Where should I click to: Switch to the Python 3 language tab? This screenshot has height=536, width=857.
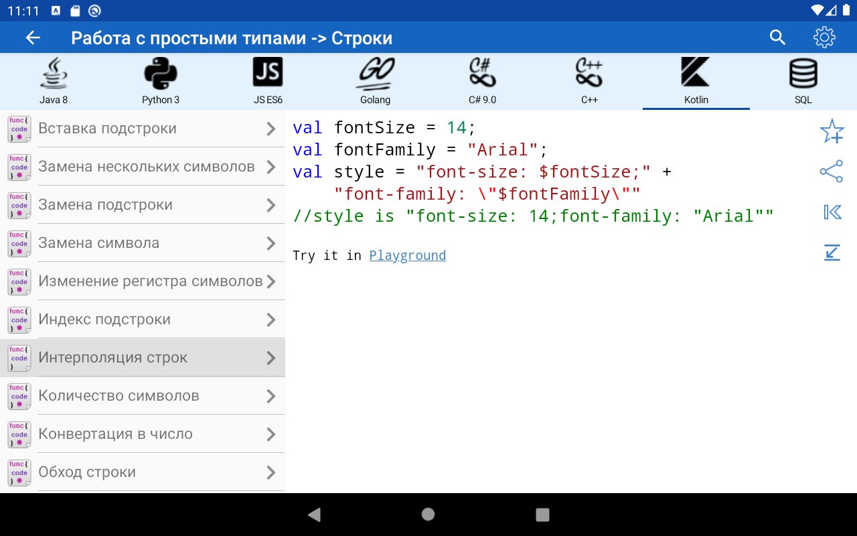161,81
